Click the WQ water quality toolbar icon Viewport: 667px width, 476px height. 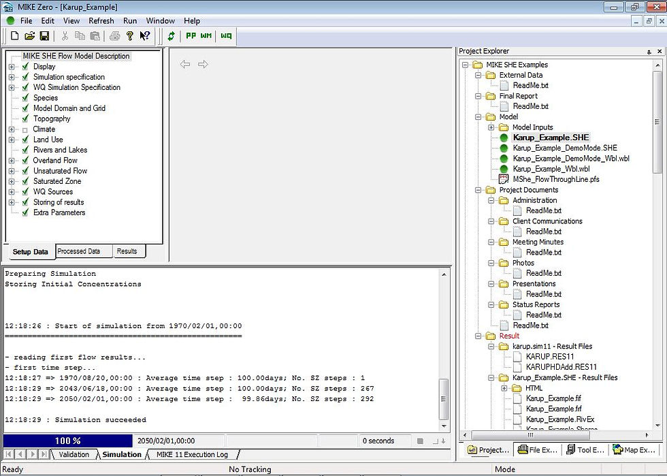click(x=226, y=36)
